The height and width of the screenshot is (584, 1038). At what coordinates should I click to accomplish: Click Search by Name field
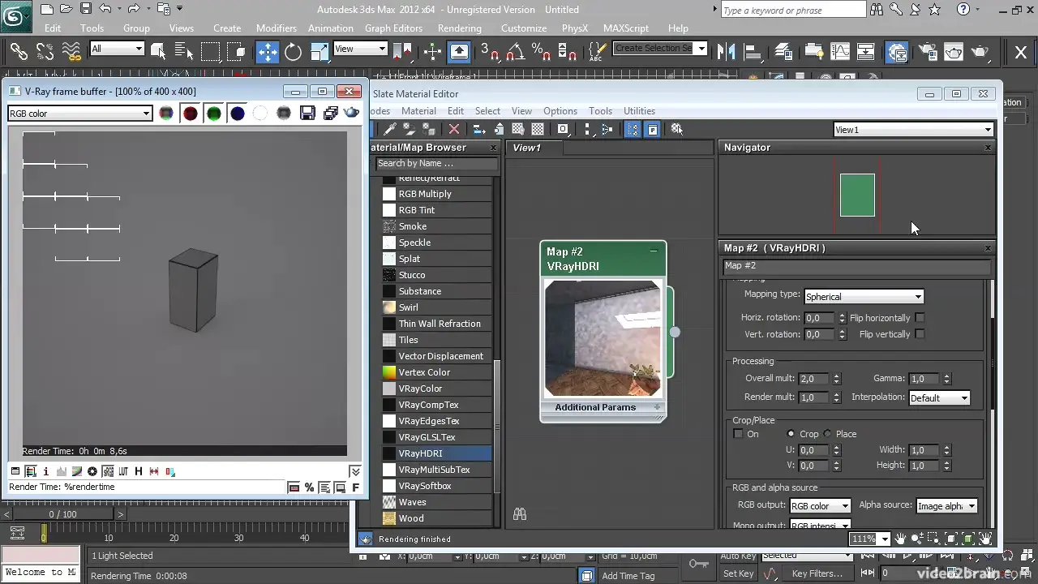pos(436,163)
